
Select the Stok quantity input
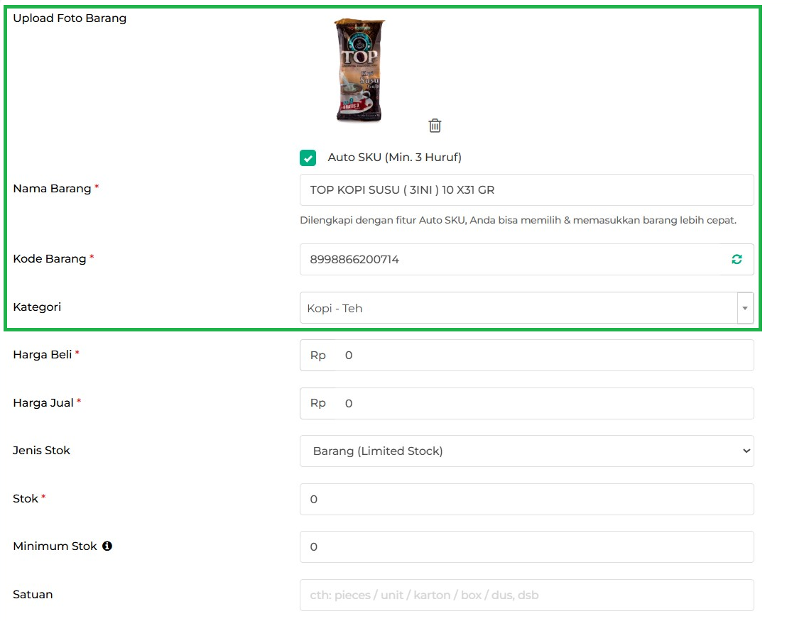click(x=526, y=499)
